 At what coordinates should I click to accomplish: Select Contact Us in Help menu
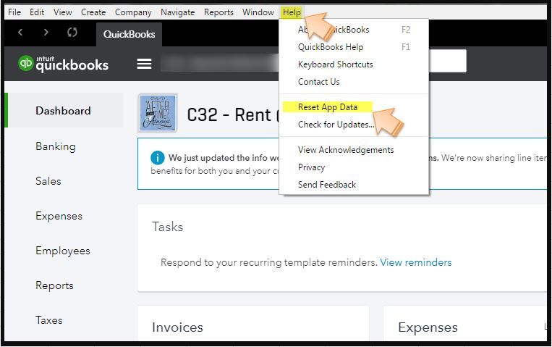[318, 82]
